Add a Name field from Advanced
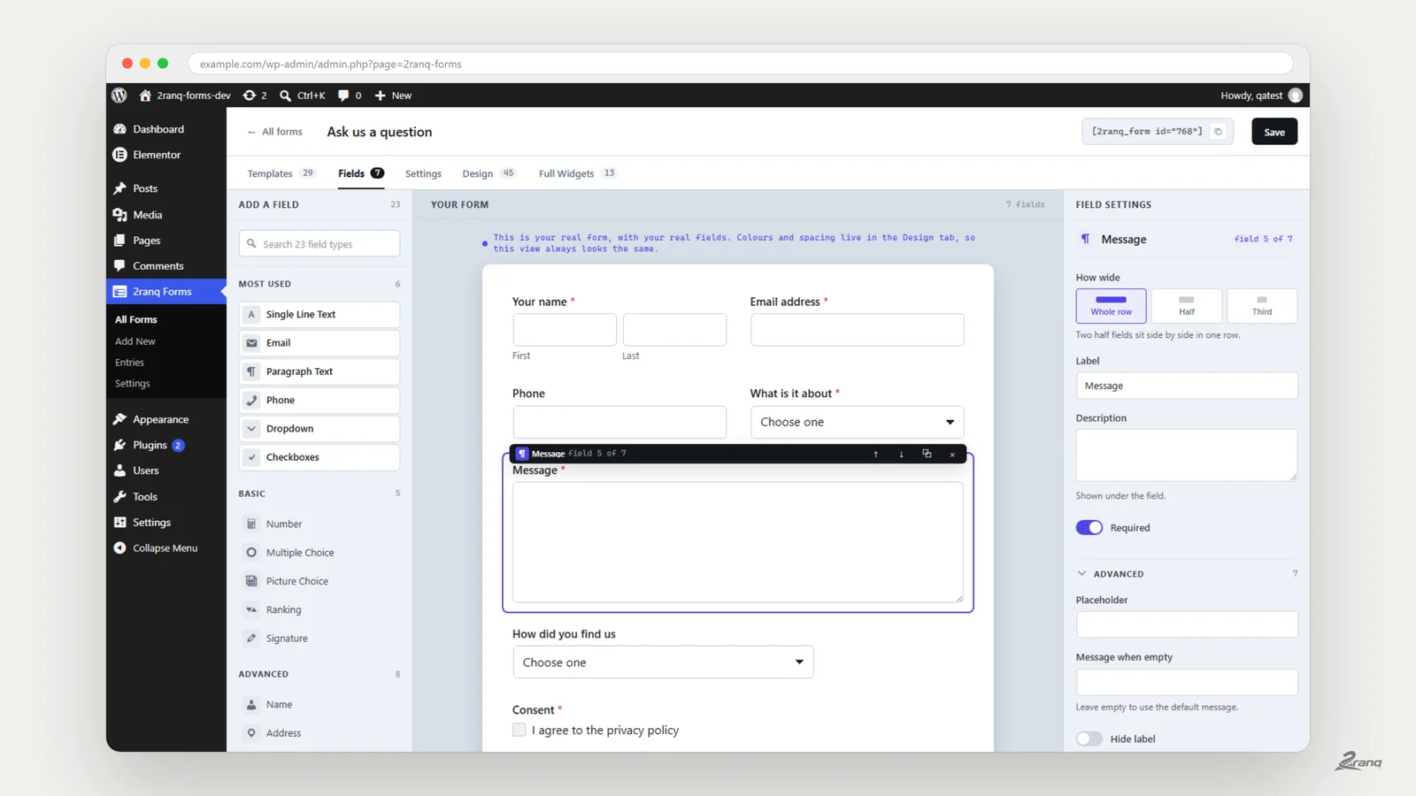This screenshot has height=796, width=1416. (x=319, y=704)
